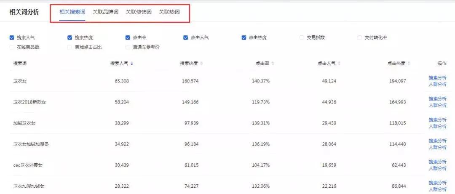455x194 pixels.
Task: View 人群分析 for cec卫衣外套女
Action: coord(437,168)
